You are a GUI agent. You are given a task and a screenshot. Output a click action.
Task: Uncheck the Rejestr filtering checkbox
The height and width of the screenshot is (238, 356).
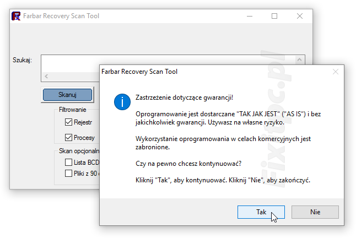pyautogui.click(x=68, y=122)
